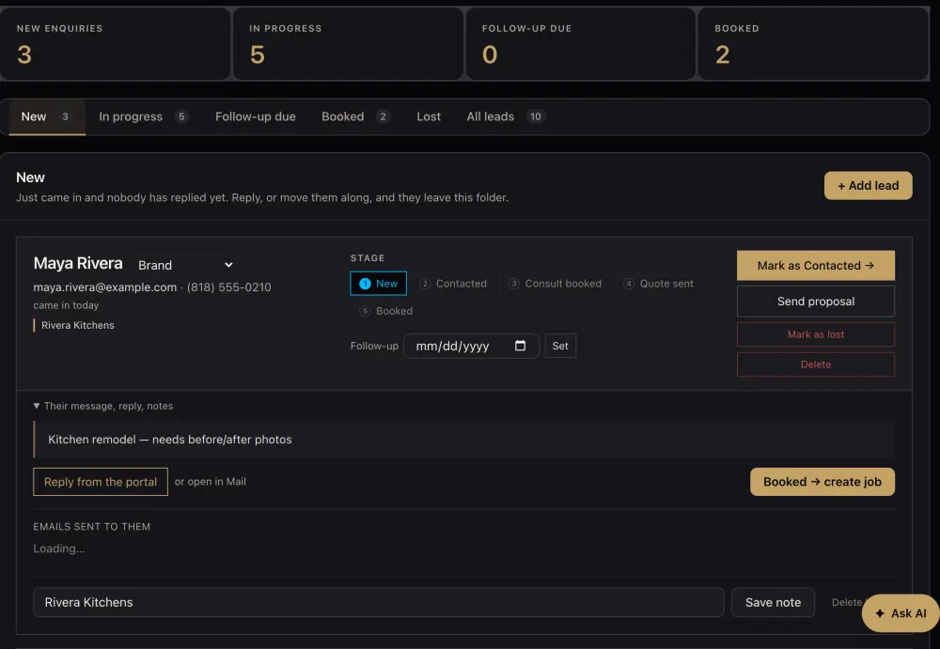940x649 pixels.
Task: Click the Kitchen remodel message text
Action: [169, 440]
